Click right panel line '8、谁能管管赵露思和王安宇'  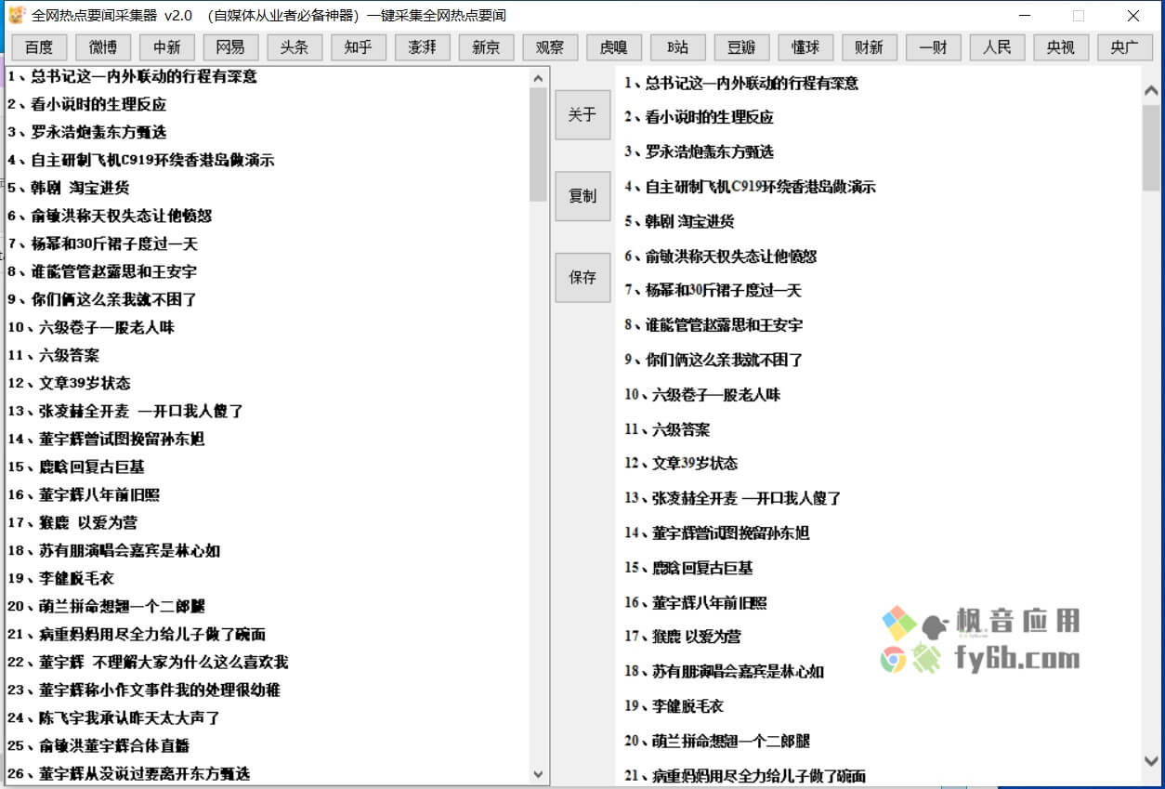pos(713,325)
